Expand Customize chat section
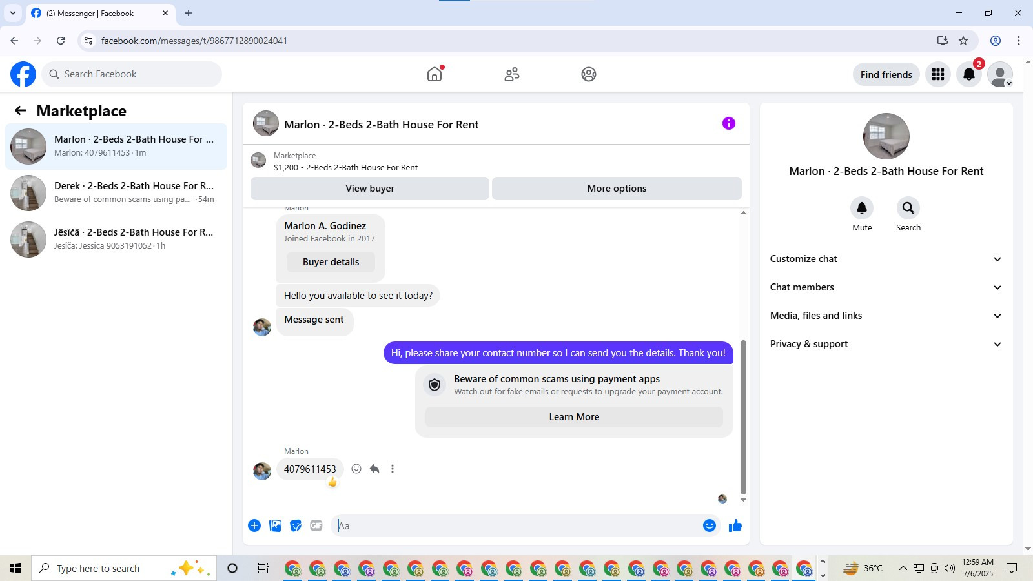This screenshot has height=581, width=1033. coord(886,259)
